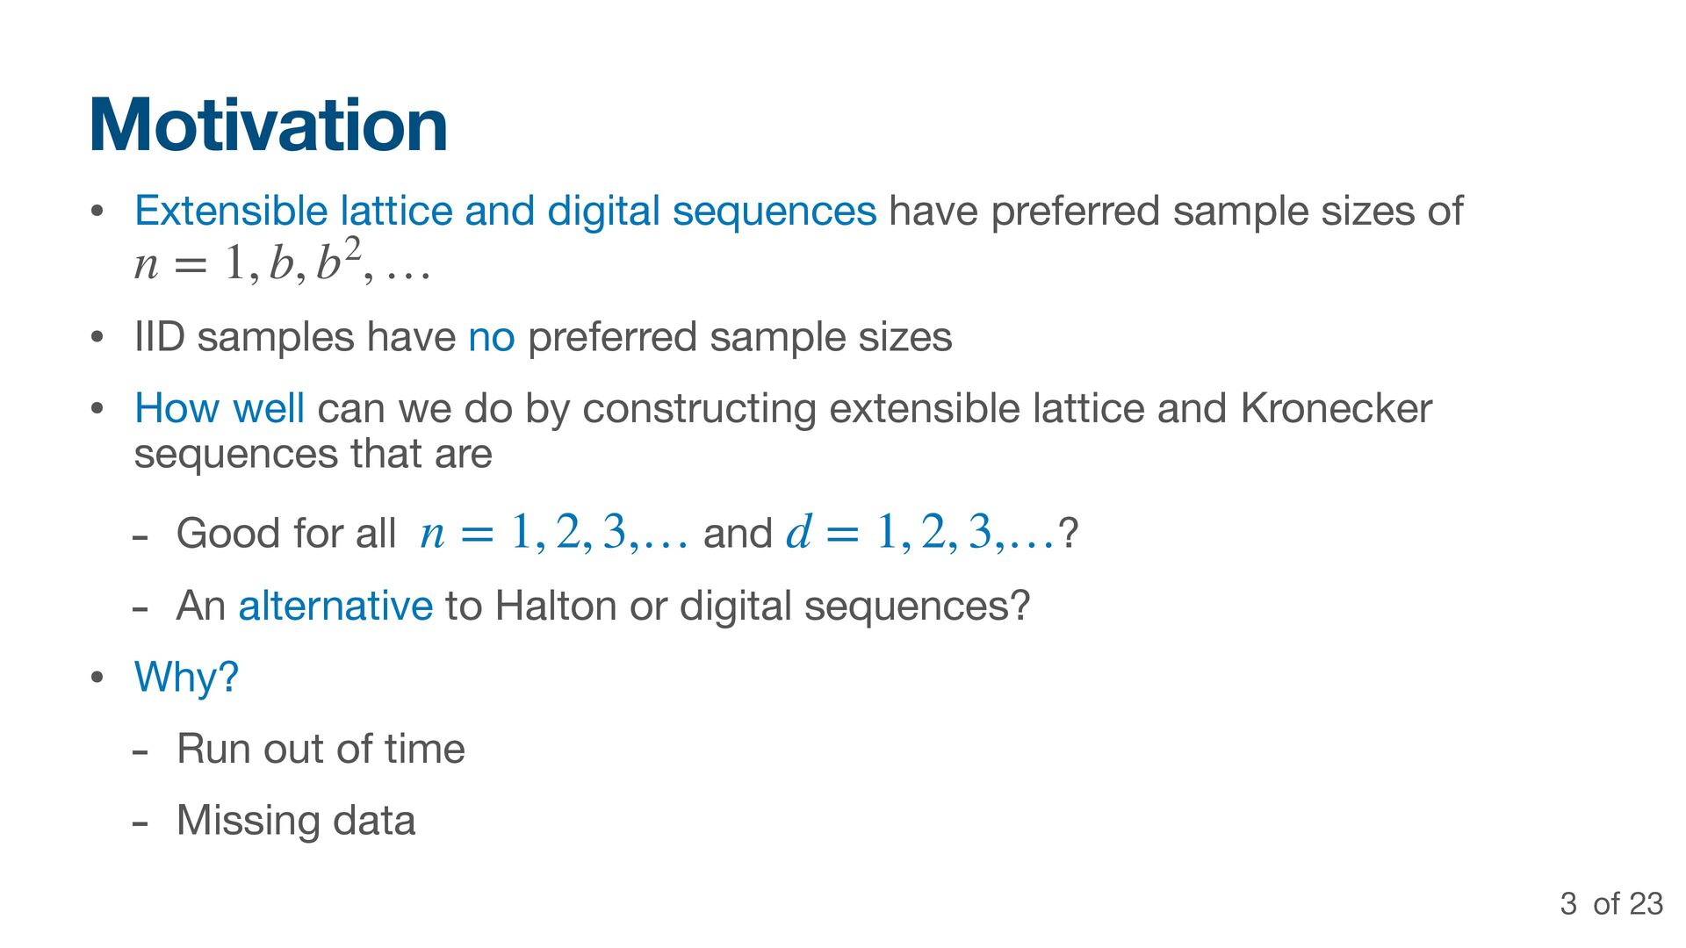Click the blue formula d = 1, 2, 3, …
The height and width of the screenshot is (948, 1686).
tap(919, 533)
